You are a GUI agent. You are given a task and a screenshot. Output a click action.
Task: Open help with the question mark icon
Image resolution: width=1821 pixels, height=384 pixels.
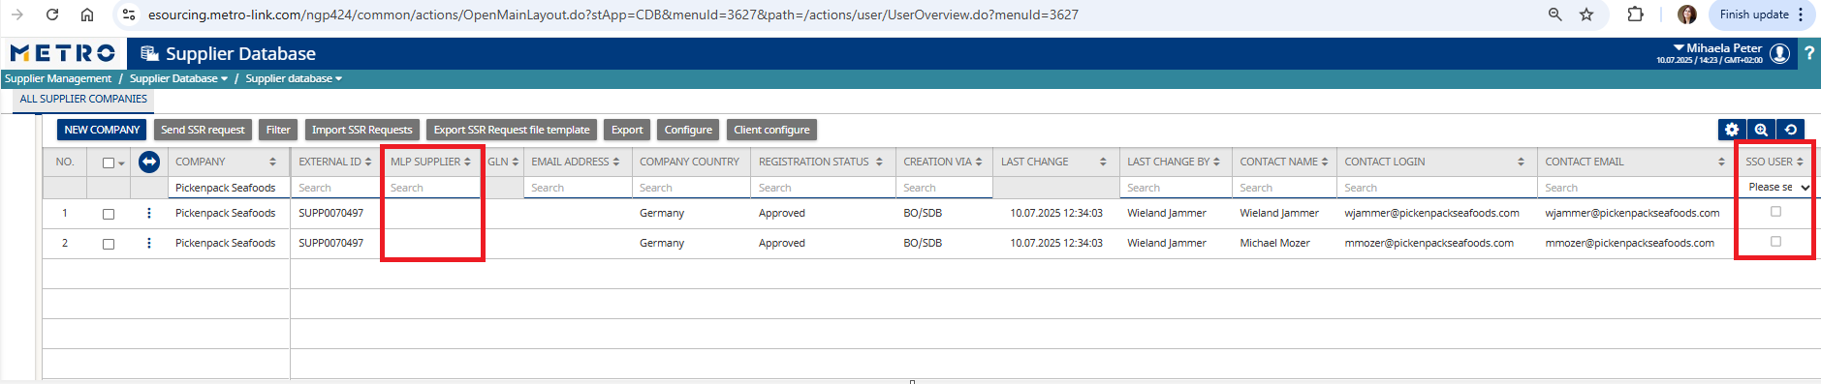pos(1808,53)
